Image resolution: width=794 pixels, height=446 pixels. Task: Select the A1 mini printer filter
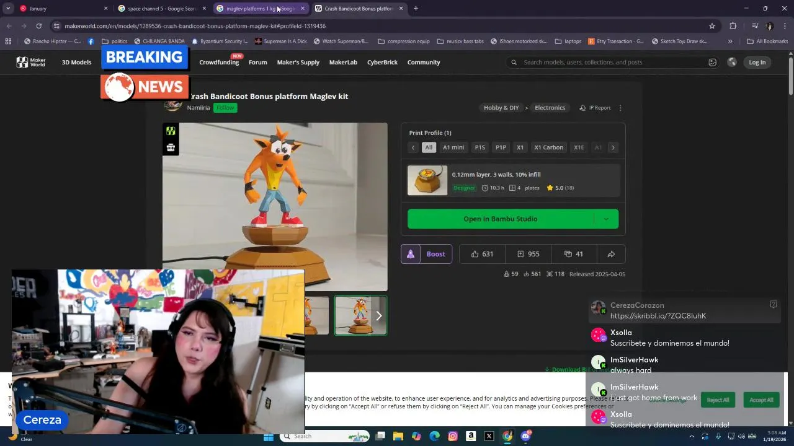pyautogui.click(x=453, y=147)
